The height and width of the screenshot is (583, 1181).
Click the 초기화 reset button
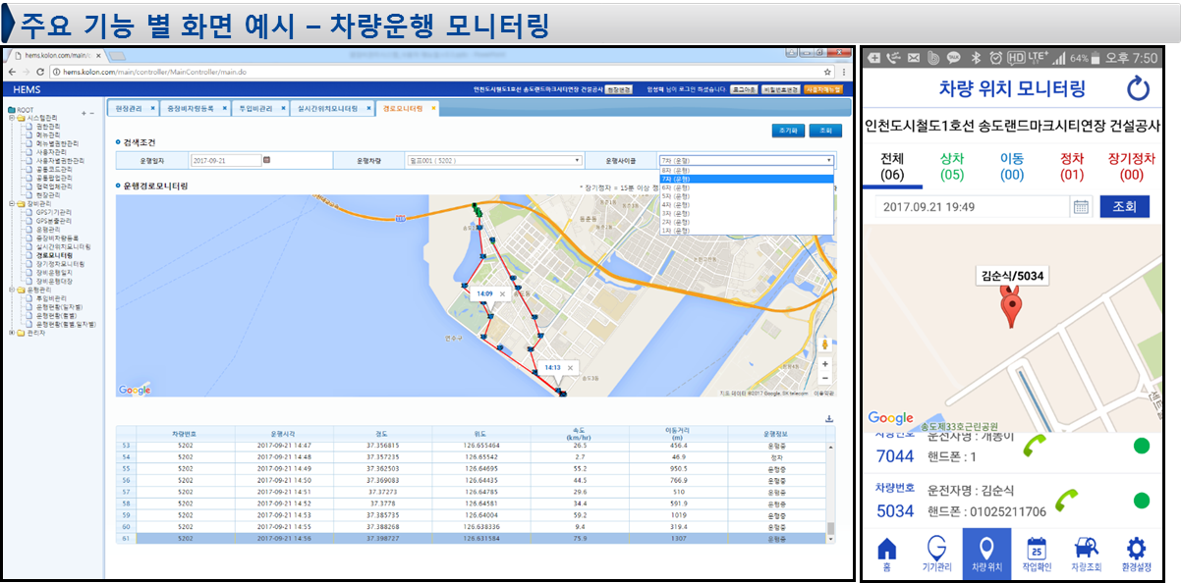(788, 131)
